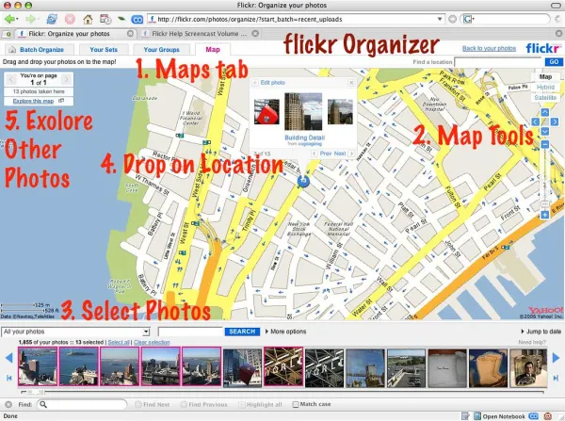Click the Building Detail photo in popup
The height and width of the screenshot is (421, 565).
click(x=303, y=111)
